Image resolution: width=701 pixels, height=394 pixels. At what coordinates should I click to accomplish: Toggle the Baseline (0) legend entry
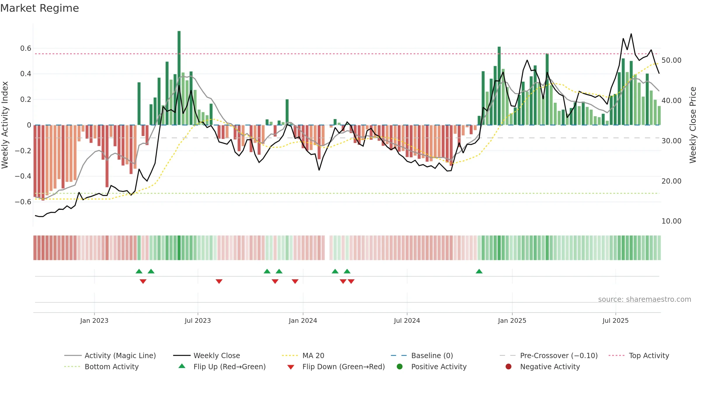tap(422, 355)
